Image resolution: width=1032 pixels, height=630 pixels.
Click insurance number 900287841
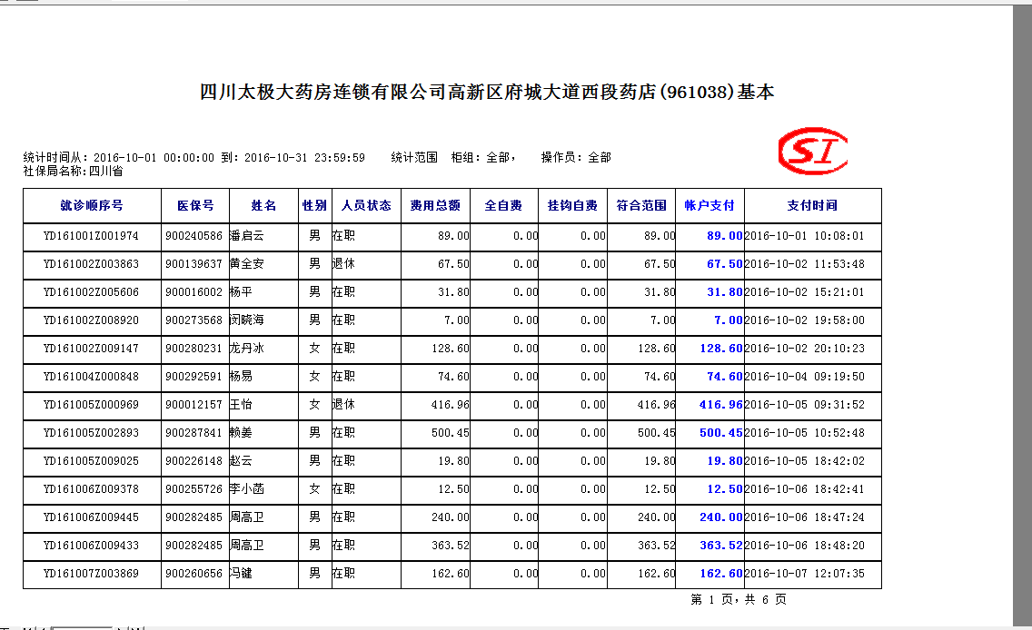(194, 433)
